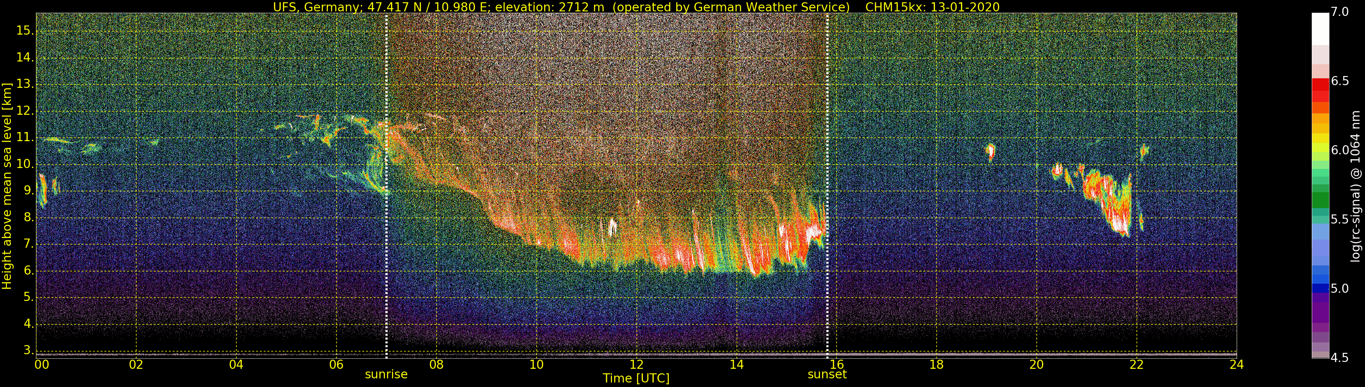
Task: Click time axis tick '04'
Action: tap(236, 365)
